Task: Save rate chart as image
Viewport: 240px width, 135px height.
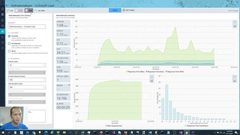Action: (151, 81)
